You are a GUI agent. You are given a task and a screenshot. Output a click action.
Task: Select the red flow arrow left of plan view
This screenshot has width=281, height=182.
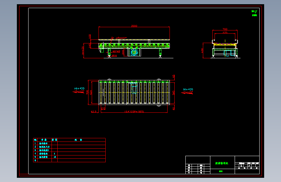coord(78,92)
